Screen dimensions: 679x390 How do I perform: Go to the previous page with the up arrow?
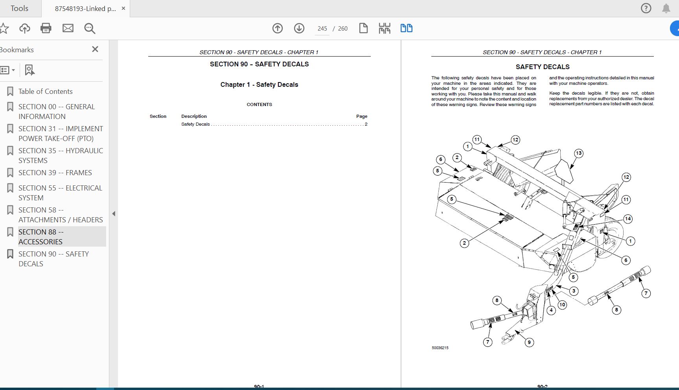pyautogui.click(x=278, y=28)
